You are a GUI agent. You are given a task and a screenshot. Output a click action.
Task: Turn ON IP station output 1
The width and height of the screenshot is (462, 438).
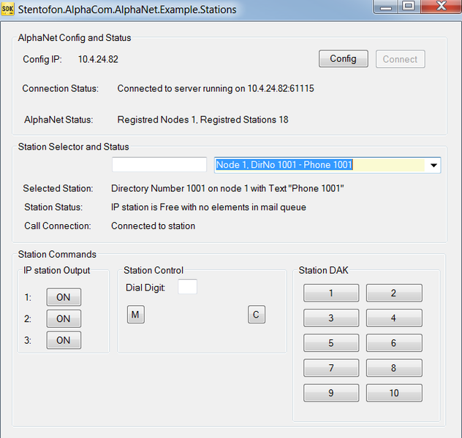coord(64,297)
